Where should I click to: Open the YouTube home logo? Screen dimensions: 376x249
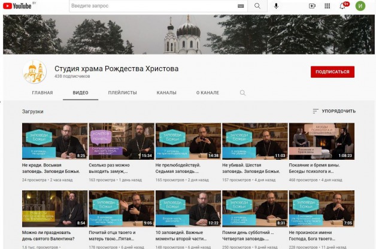point(17,6)
